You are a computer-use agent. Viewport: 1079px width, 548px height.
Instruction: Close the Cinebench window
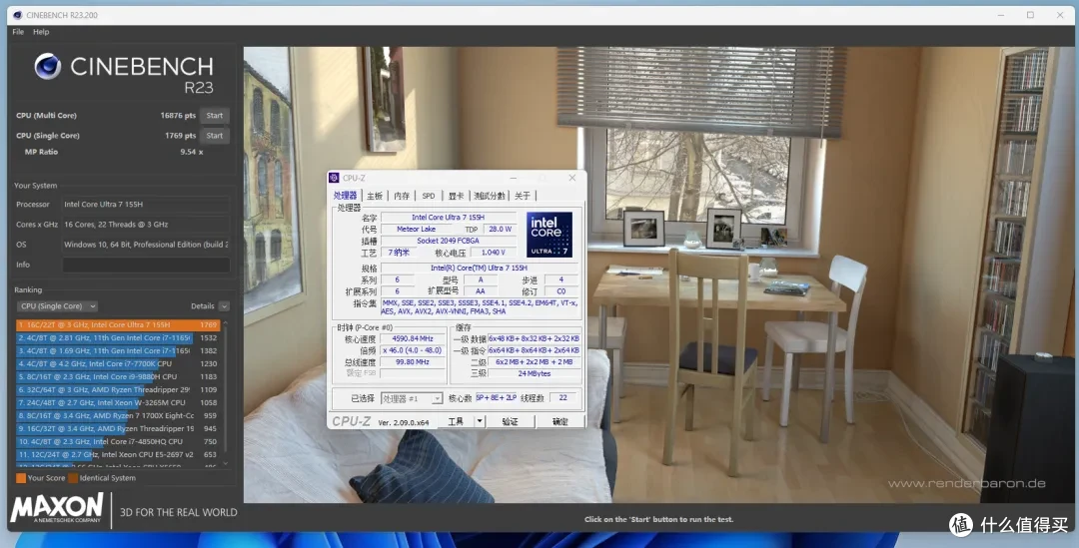[1060, 15]
